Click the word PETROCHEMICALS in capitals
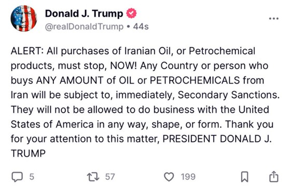Viewport: 291px width, 187px height. [195, 81]
